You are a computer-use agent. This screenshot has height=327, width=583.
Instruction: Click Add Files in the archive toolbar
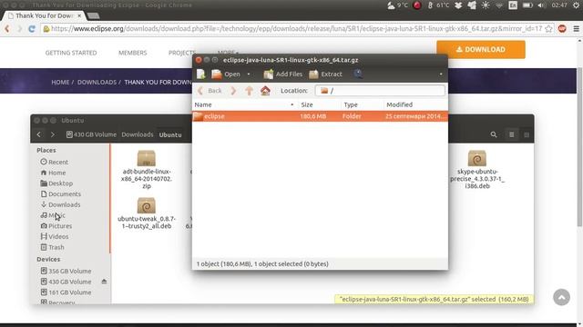(283, 74)
